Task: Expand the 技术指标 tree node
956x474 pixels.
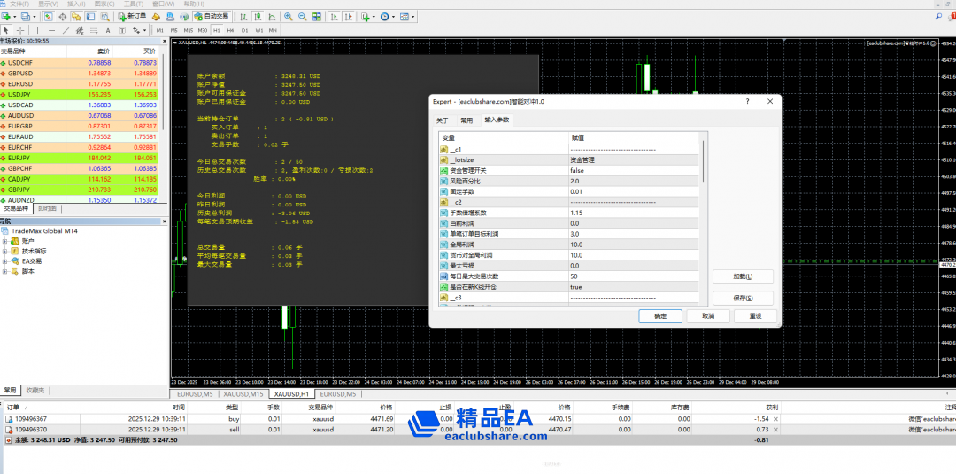Action: [x=5, y=251]
